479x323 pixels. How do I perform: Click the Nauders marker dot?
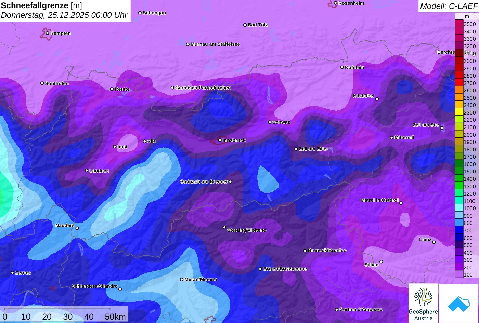click(77, 228)
